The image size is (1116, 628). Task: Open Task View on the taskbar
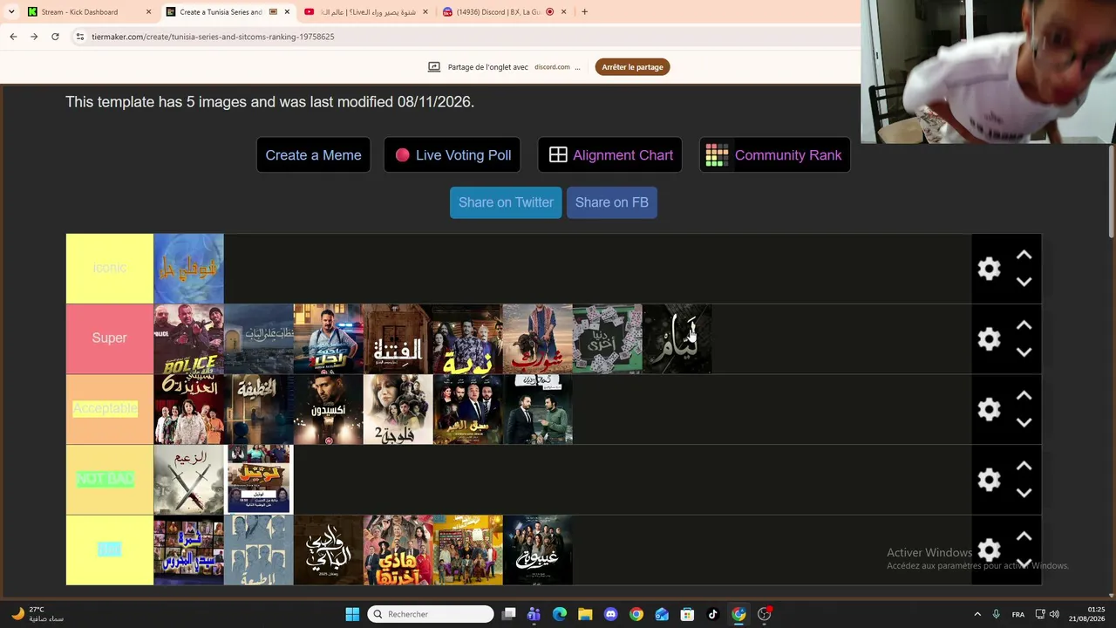coord(509,614)
